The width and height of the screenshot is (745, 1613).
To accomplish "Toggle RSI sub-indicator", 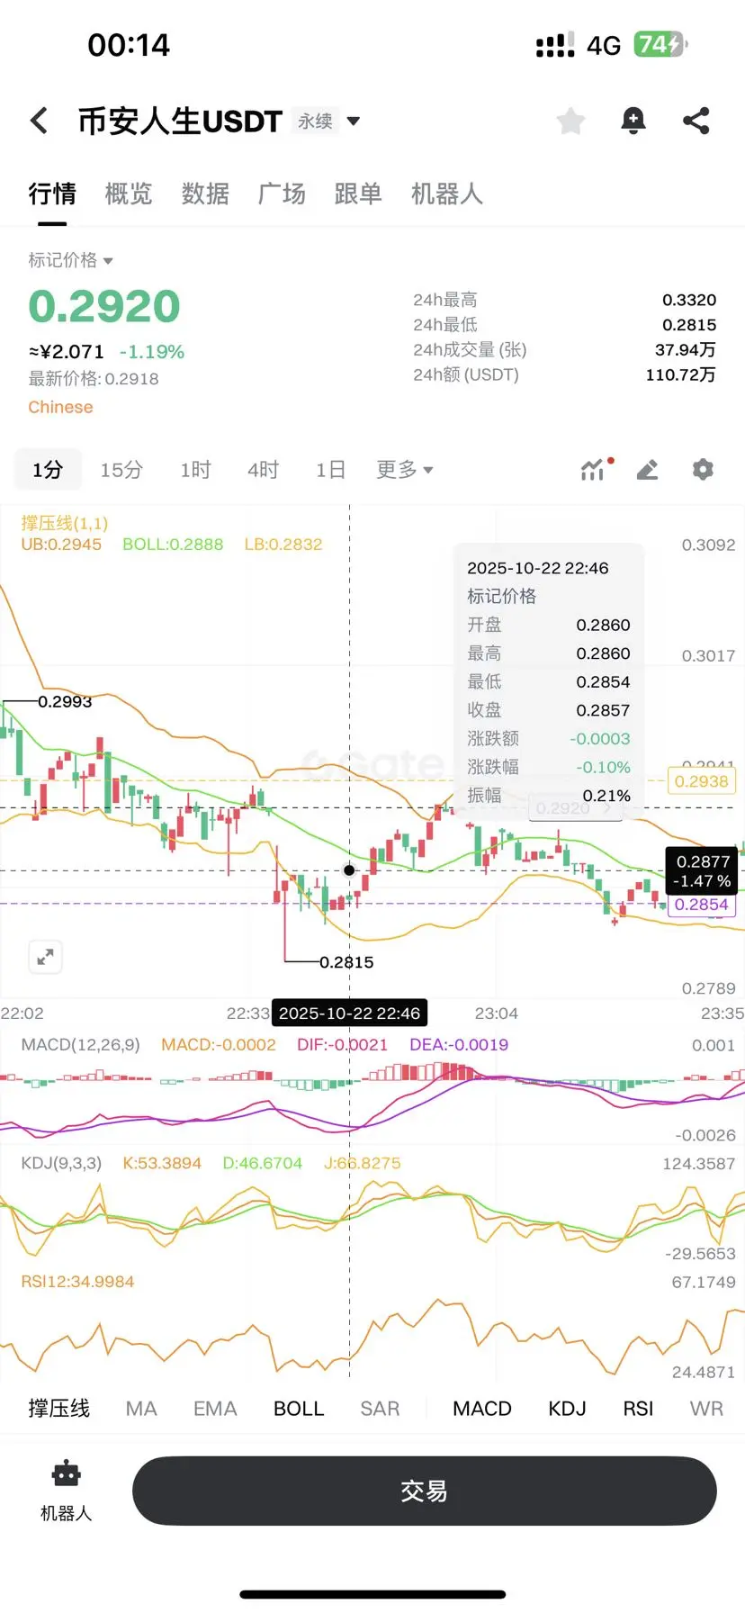I will (638, 1409).
